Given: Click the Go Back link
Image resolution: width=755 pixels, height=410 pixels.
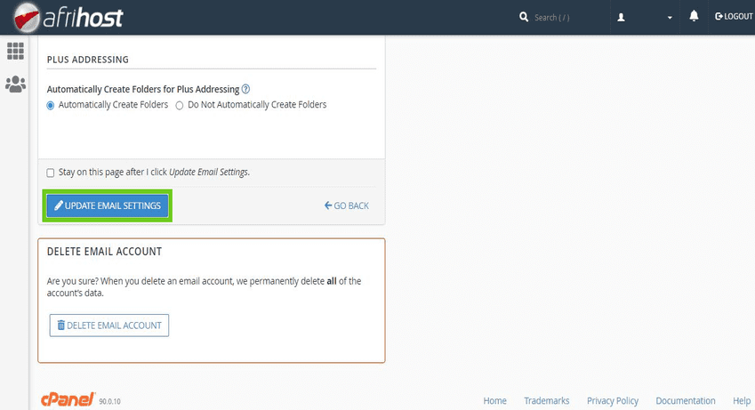Looking at the screenshot, I should coord(347,205).
